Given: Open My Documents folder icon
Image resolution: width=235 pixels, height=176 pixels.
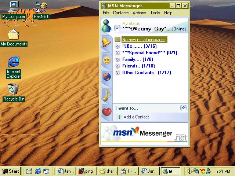Looking at the screenshot, I should 14,34.
